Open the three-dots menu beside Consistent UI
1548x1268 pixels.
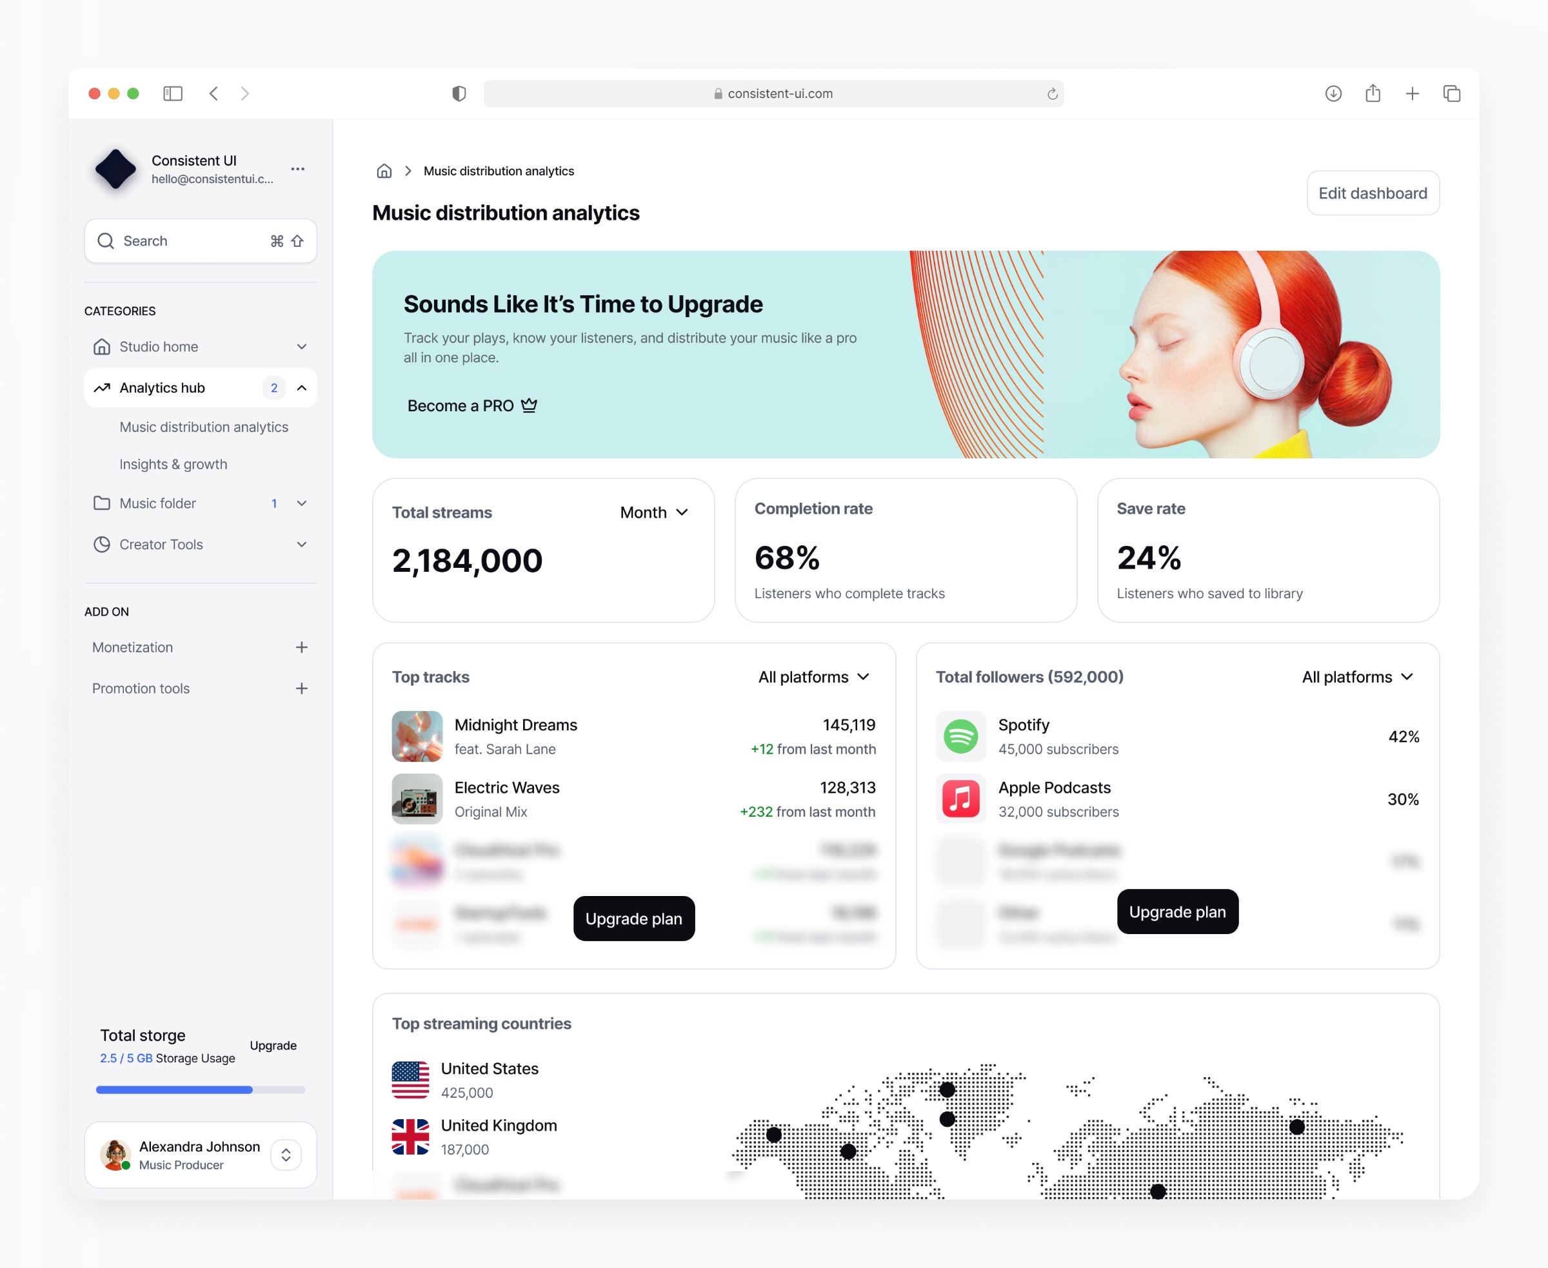(297, 169)
